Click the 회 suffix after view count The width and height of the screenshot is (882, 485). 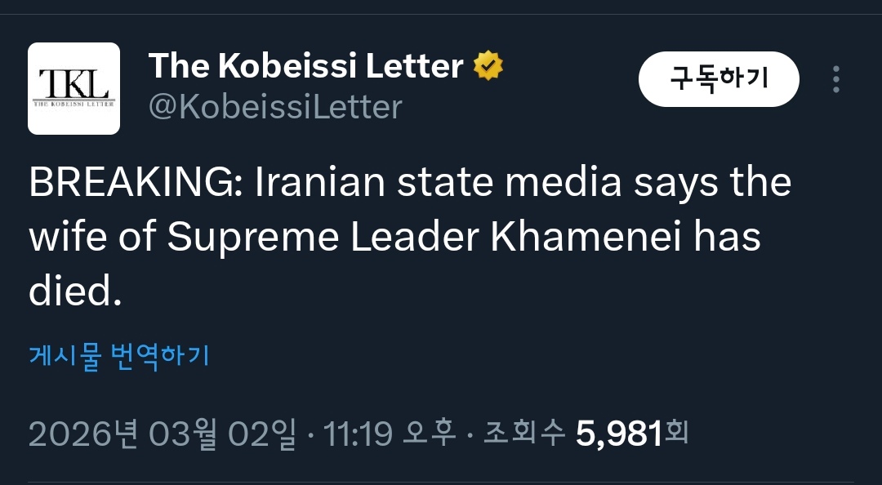676,434
